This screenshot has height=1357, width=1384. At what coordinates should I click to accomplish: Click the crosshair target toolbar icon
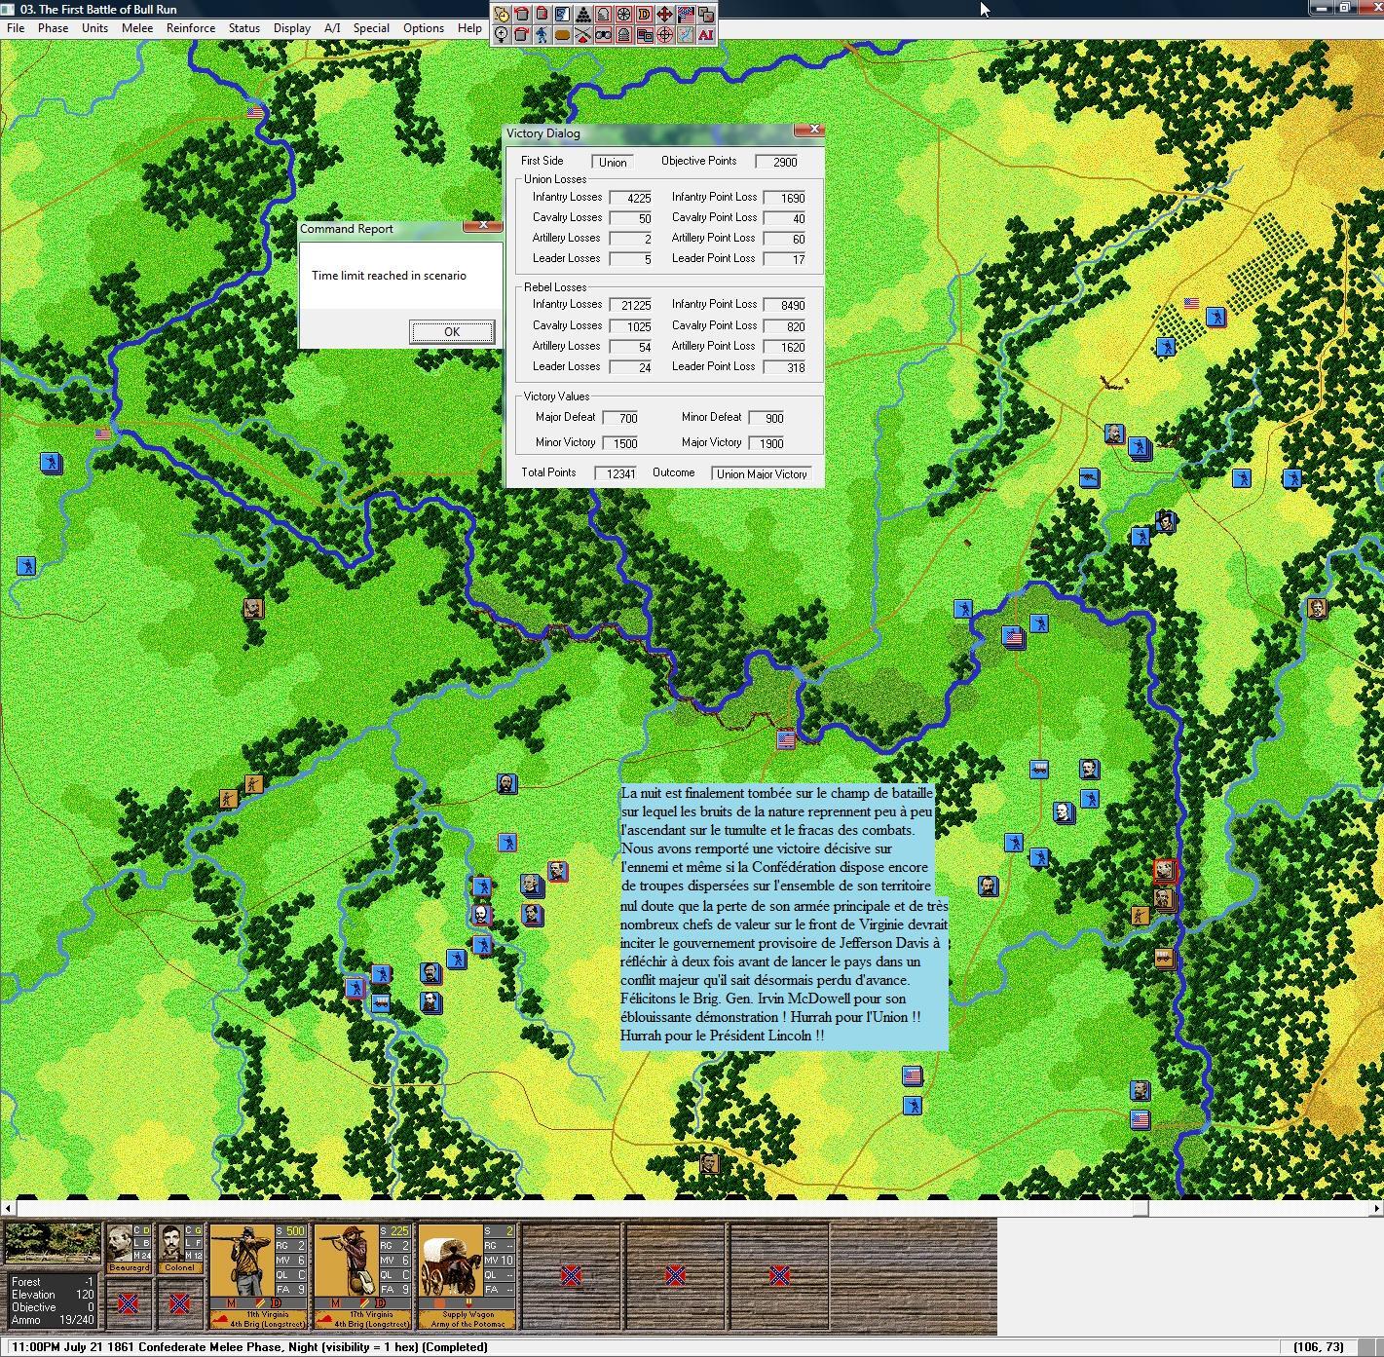pos(665,35)
